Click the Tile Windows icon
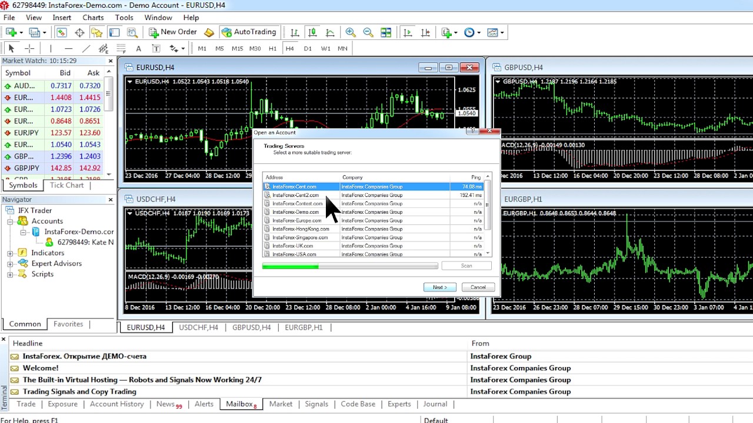The height and width of the screenshot is (423, 753). click(x=386, y=32)
